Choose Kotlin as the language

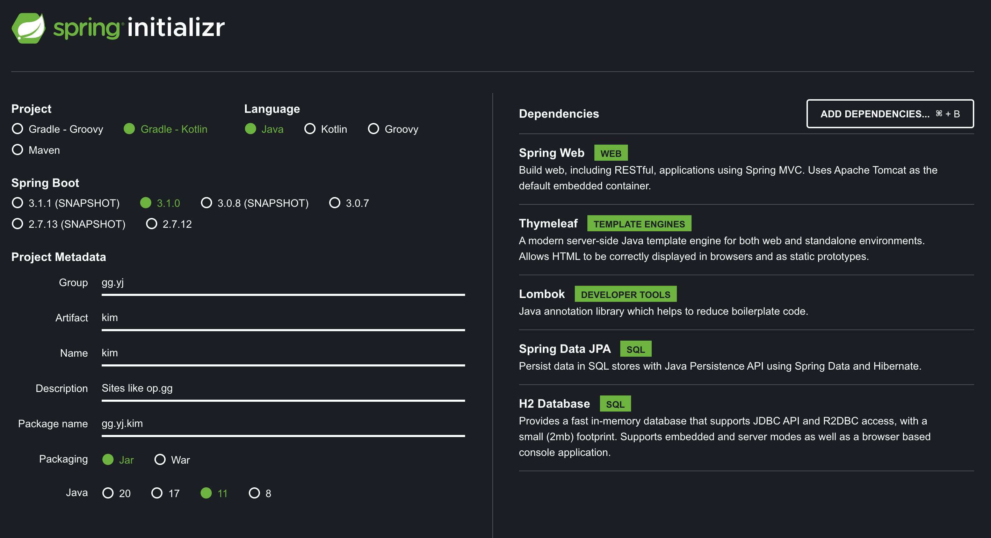click(x=325, y=129)
